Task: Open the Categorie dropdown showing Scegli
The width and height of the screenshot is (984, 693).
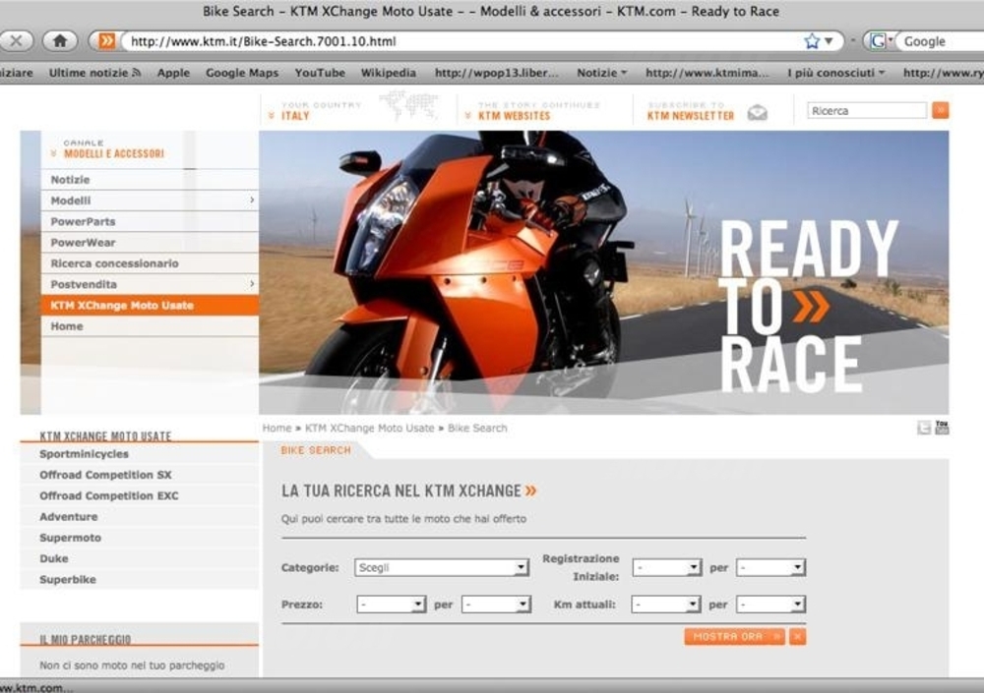Action: tap(443, 568)
